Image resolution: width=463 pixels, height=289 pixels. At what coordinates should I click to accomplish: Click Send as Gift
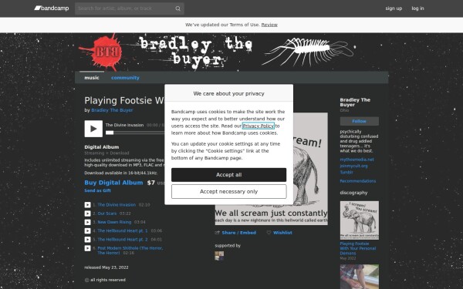[x=97, y=190]
